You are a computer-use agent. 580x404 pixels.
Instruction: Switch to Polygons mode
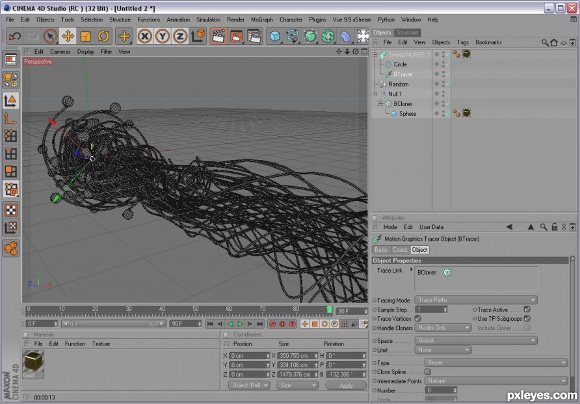point(10,171)
